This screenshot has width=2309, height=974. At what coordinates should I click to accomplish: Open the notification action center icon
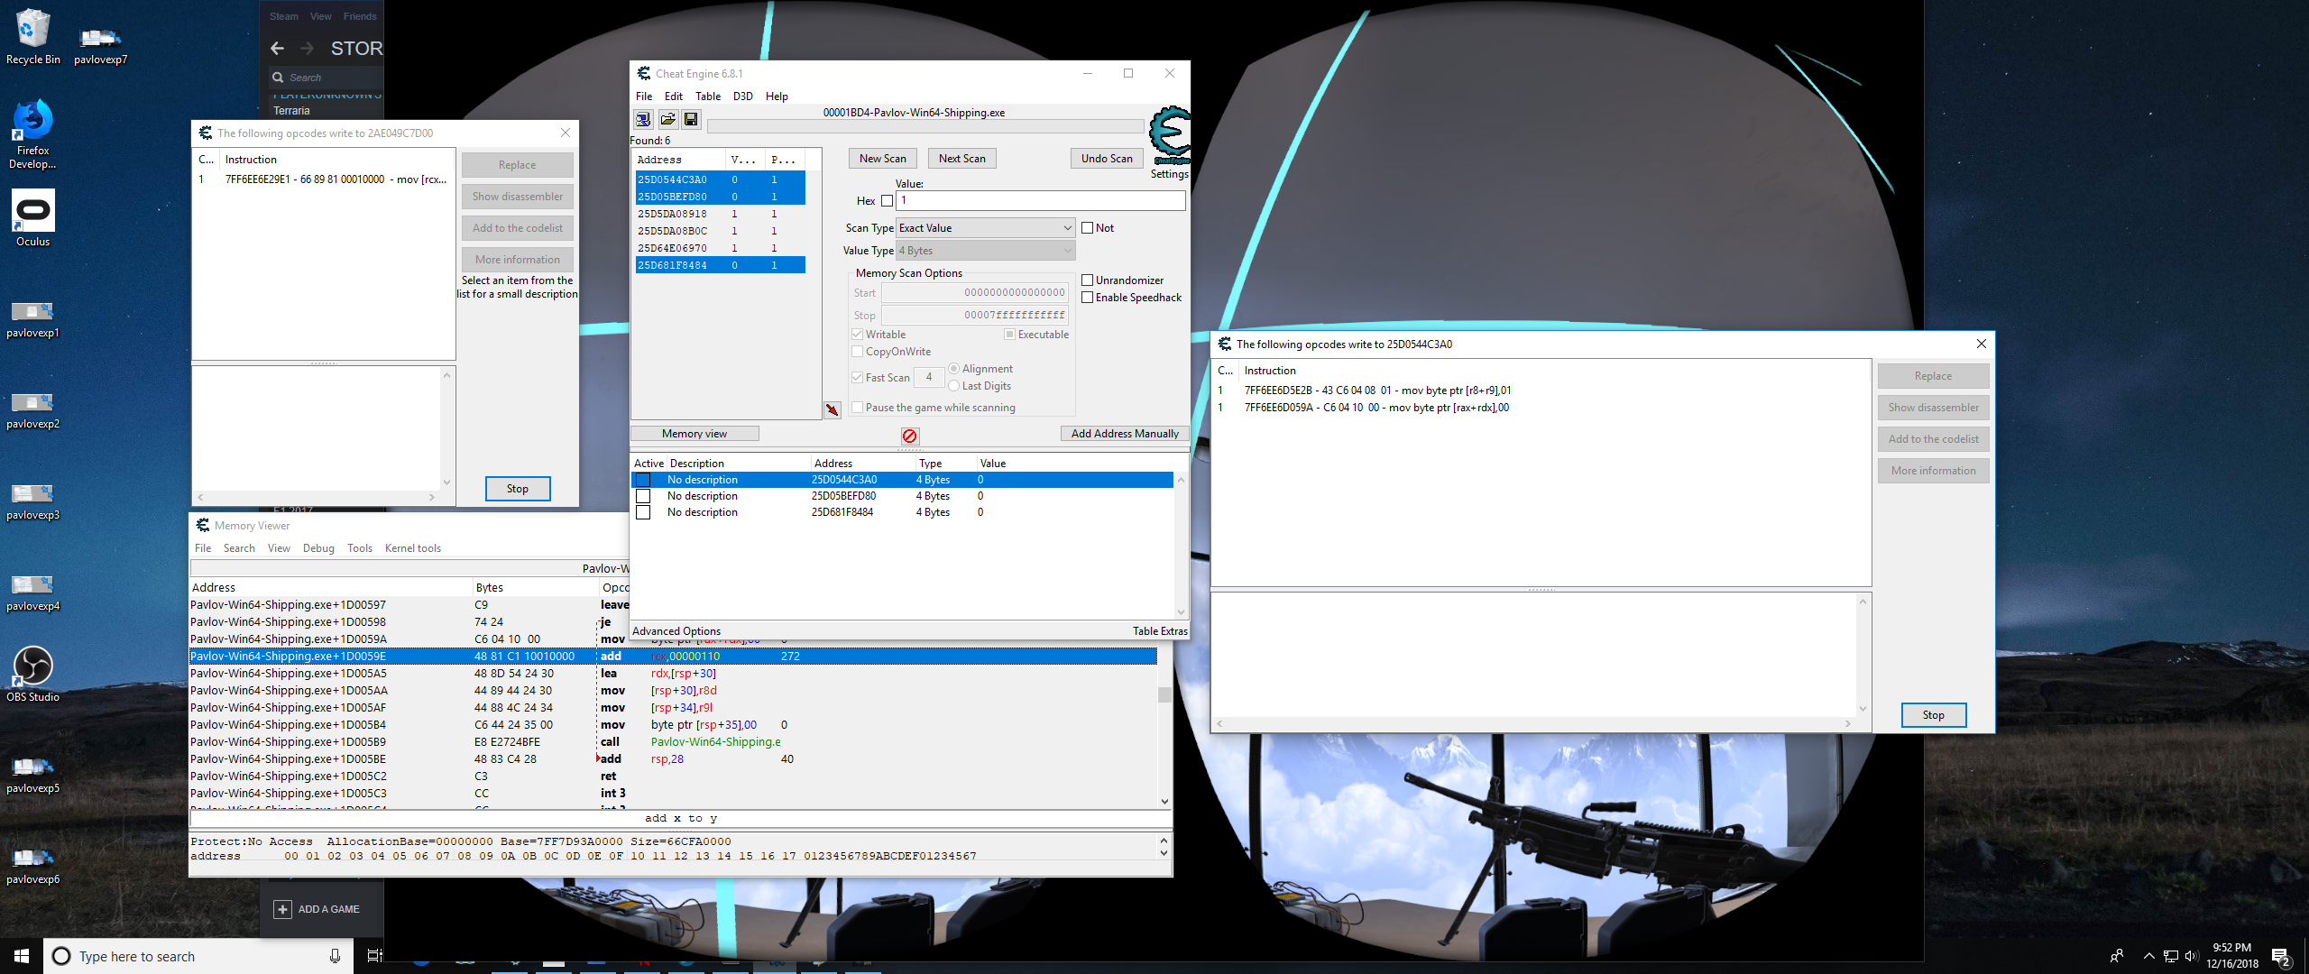[x=2281, y=957]
